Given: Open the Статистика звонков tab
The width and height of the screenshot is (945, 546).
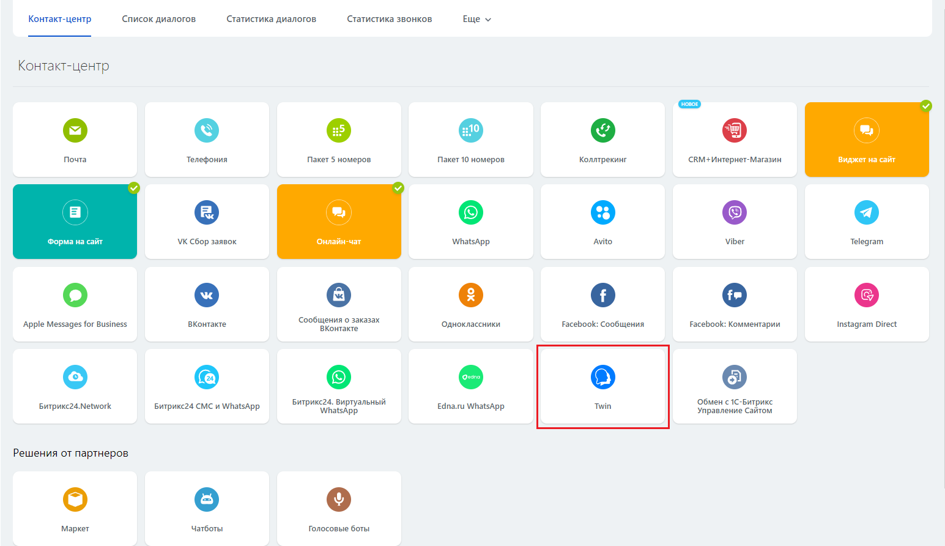Looking at the screenshot, I should pyautogui.click(x=390, y=19).
